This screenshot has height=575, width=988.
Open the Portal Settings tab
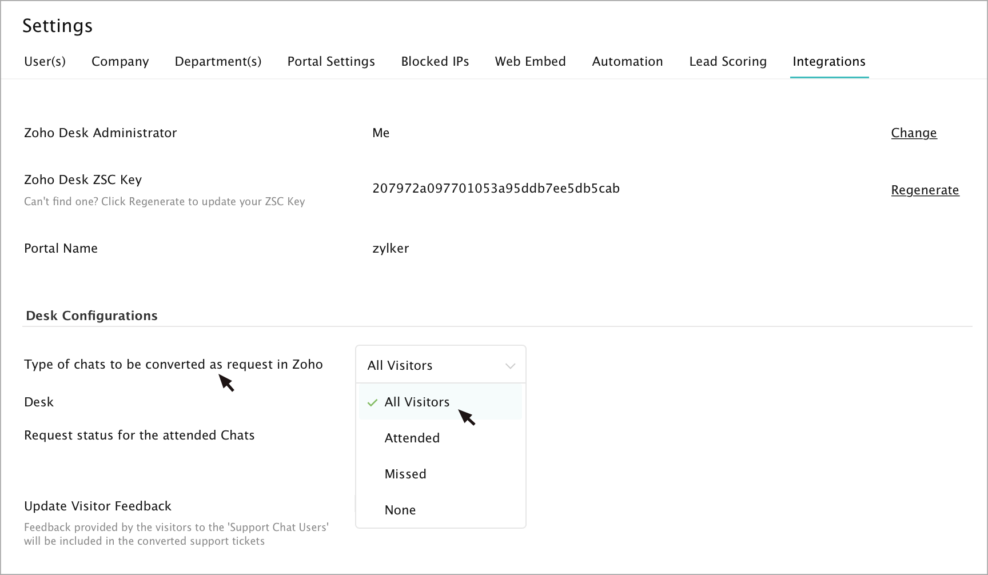point(331,62)
